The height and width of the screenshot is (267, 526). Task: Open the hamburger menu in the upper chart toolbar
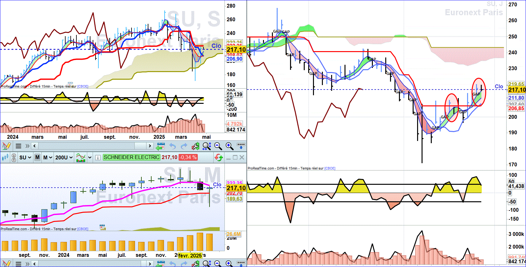(18, 146)
